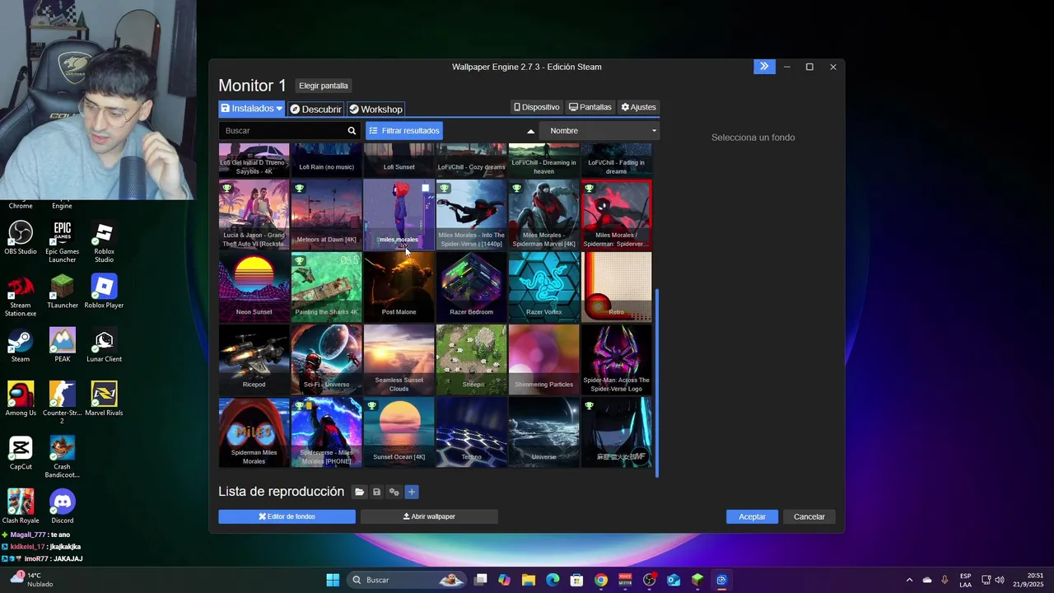Open TLauncher desktop icon
Viewport: 1054px width, 593px height.
62,292
